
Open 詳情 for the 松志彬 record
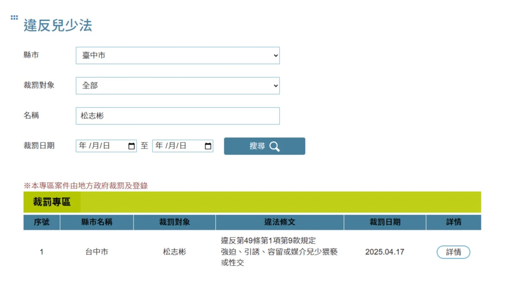[x=453, y=252]
